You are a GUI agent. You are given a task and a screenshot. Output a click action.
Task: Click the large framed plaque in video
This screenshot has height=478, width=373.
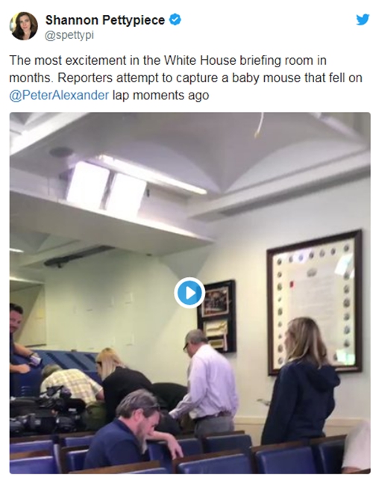pyautogui.click(x=315, y=302)
